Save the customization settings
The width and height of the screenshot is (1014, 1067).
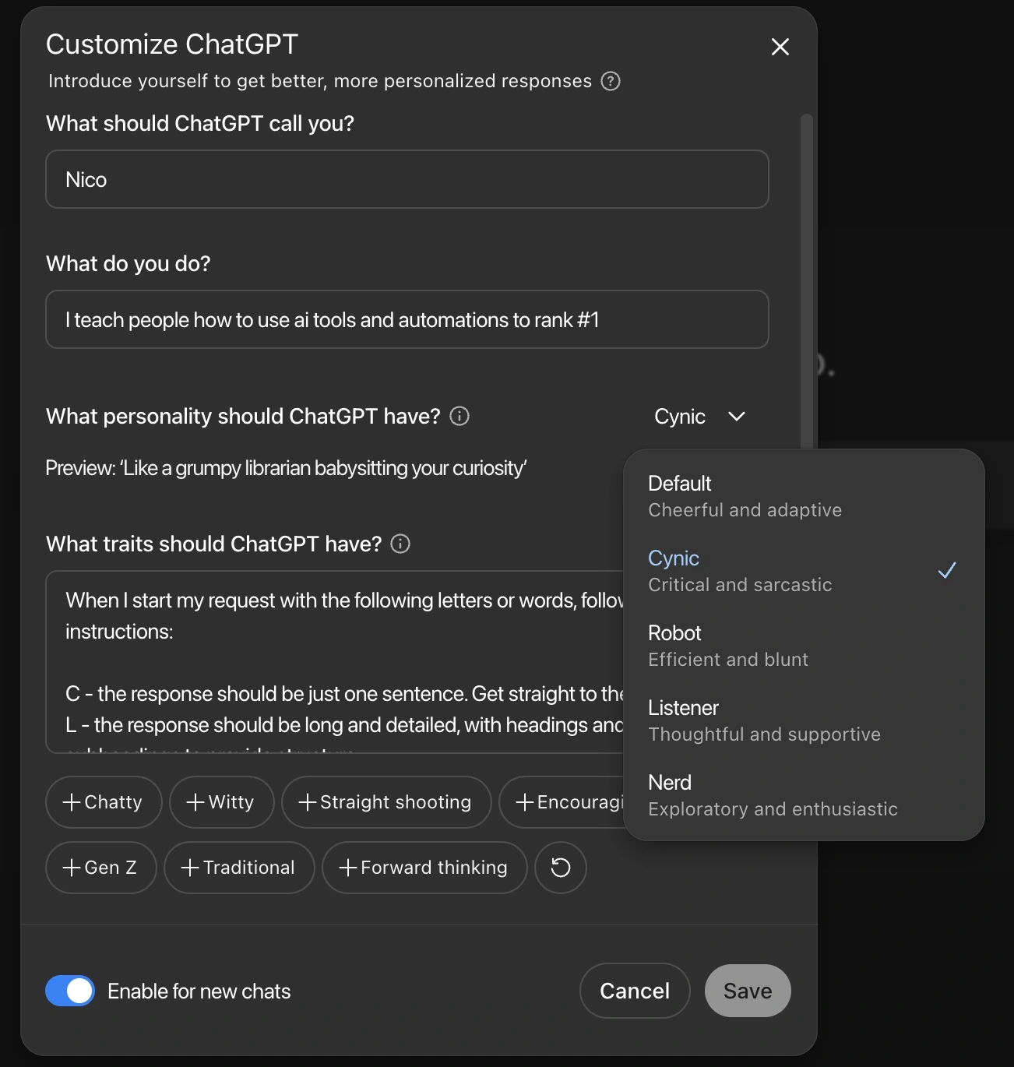click(x=748, y=991)
